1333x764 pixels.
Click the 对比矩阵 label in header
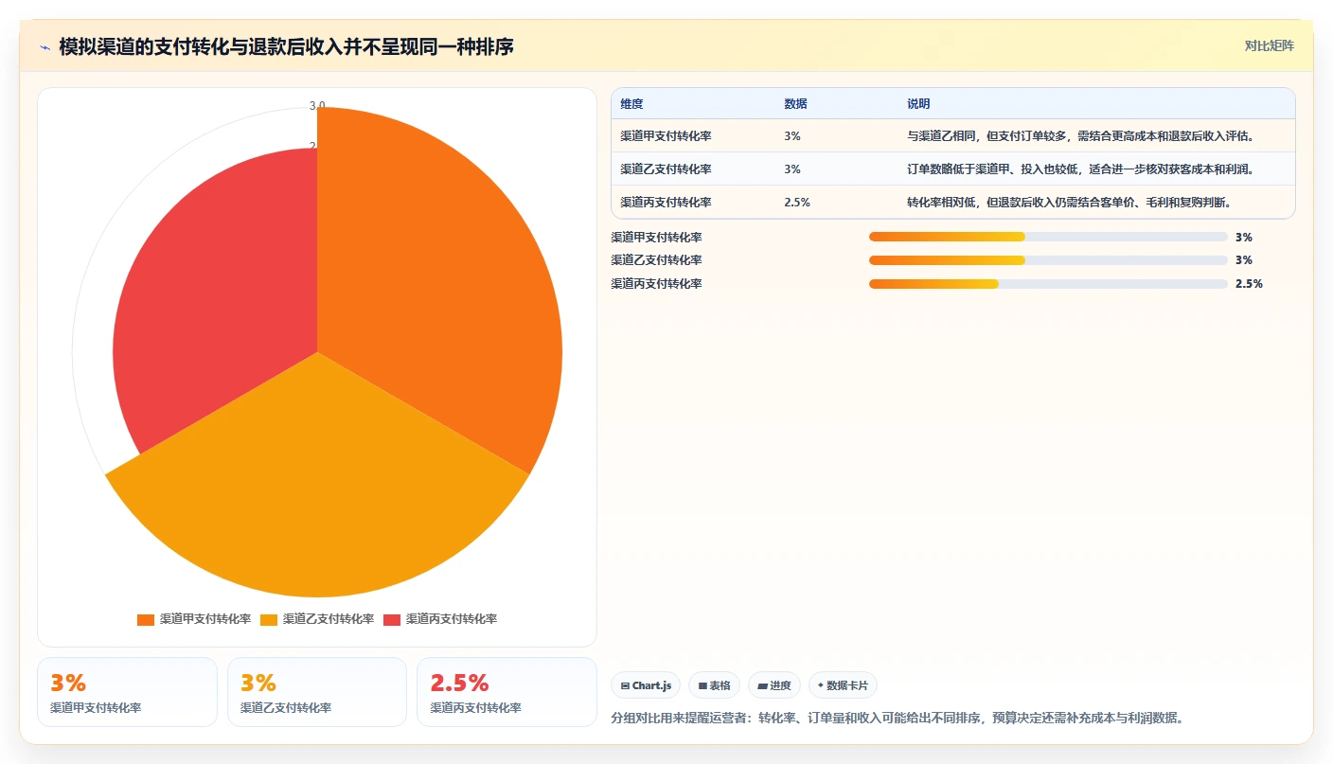(x=1269, y=45)
